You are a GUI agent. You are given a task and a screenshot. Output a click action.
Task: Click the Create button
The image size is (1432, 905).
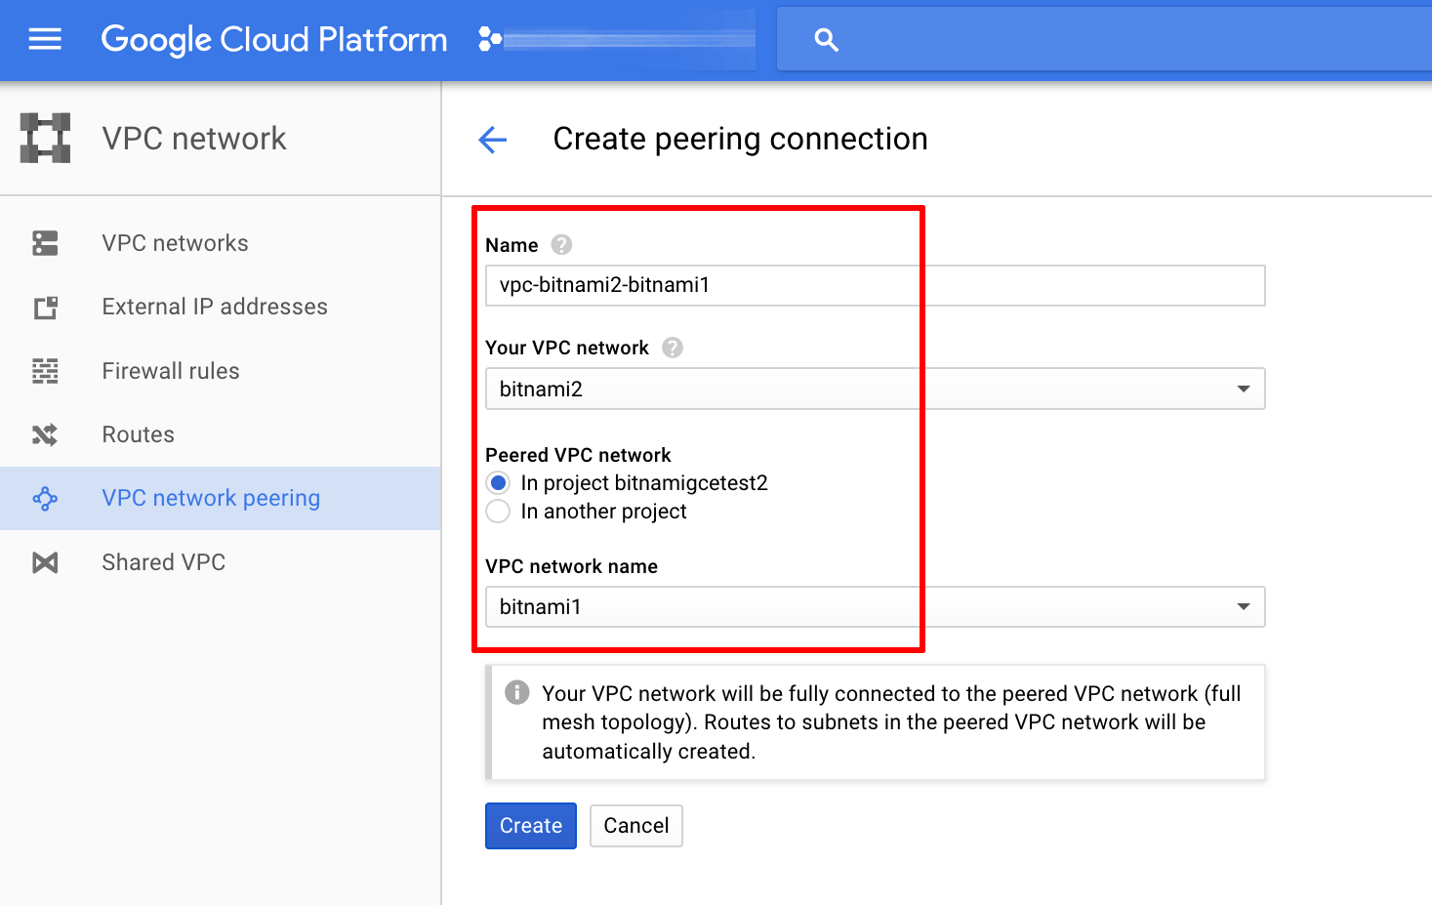point(531,826)
